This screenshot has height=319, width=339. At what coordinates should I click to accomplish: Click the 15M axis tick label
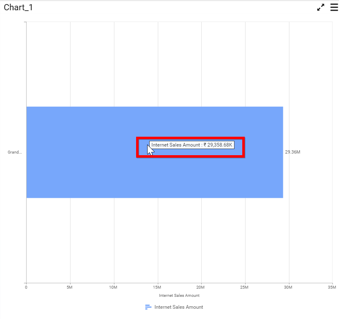157,287
